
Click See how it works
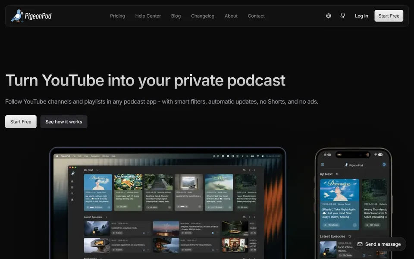coord(64,122)
